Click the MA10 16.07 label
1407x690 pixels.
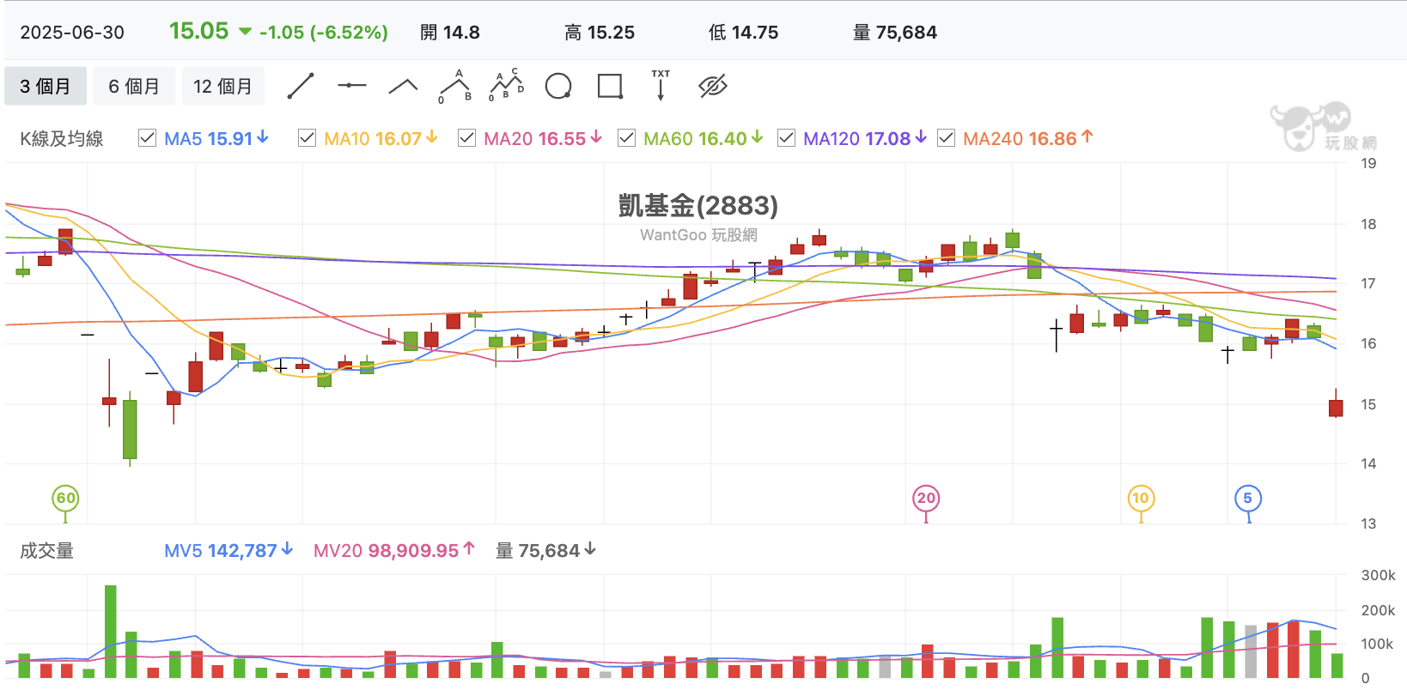tap(381, 138)
